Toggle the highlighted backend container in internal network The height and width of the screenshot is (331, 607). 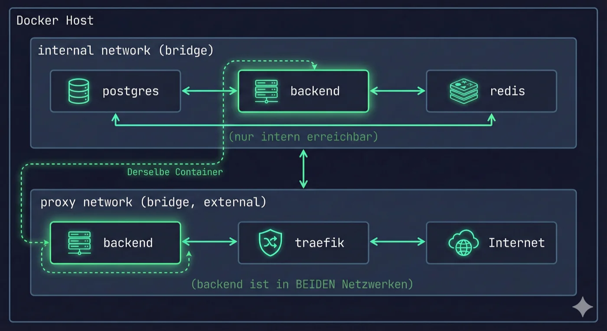tap(303, 91)
